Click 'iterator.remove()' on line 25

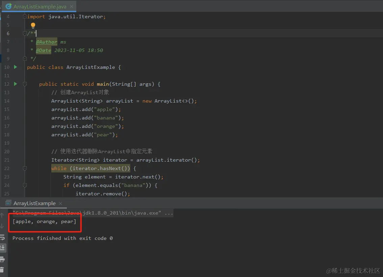click(x=101, y=194)
